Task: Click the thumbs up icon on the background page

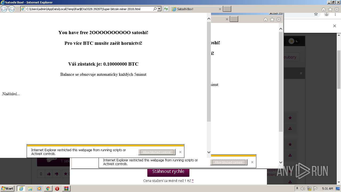Action: (x=49, y=174)
